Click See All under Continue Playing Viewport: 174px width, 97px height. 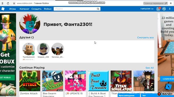pyautogui.click(x=150, y=68)
